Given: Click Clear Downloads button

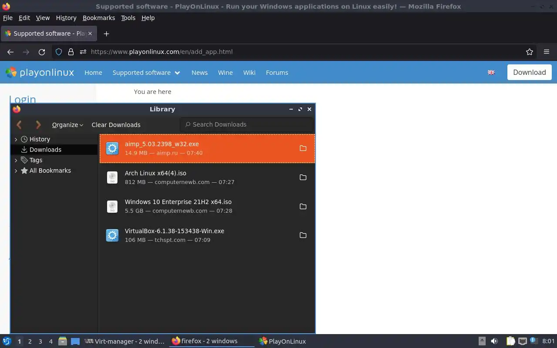Looking at the screenshot, I should (116, 125).
